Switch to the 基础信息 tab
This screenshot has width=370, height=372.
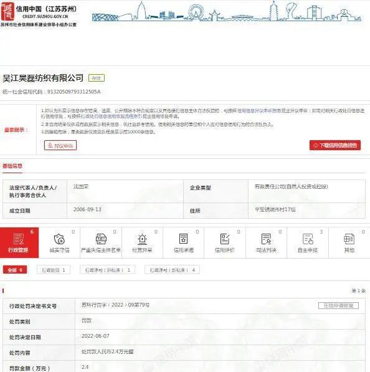[12, 166]
